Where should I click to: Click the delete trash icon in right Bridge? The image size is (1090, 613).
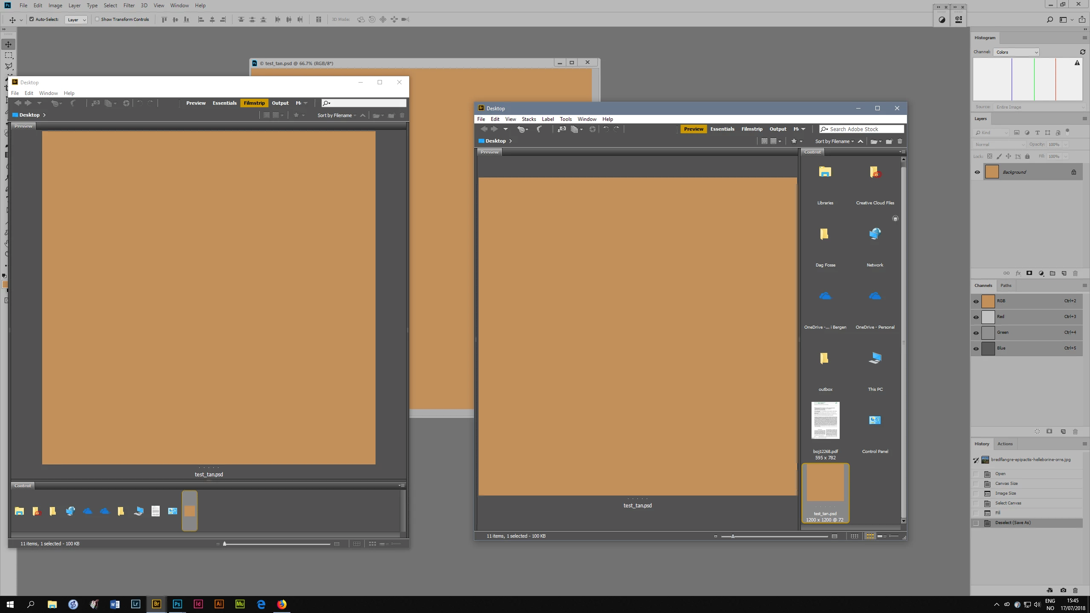[x=900, y=141]
